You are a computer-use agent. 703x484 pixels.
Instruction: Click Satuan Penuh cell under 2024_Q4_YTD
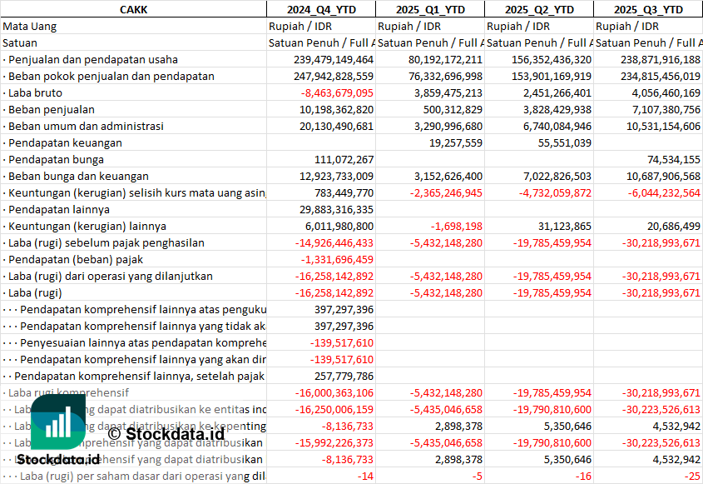(x=321, y=43)
